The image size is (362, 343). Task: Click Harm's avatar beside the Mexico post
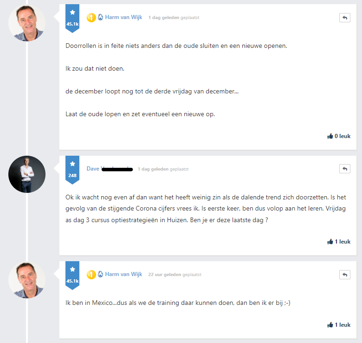(27, 280)
